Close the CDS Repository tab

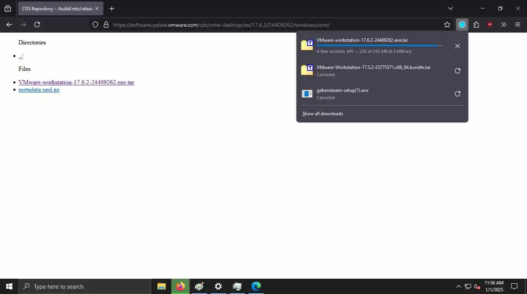click(x=97, y=8)
